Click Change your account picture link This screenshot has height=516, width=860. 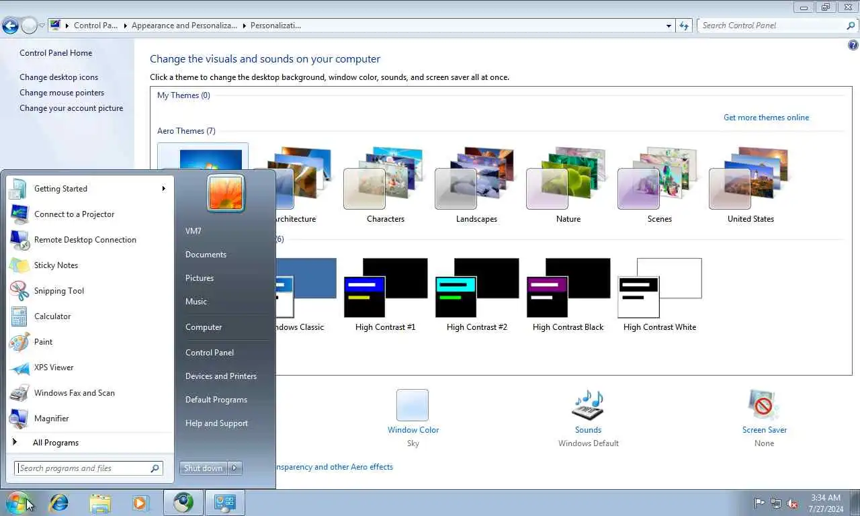tap(71, 108)
